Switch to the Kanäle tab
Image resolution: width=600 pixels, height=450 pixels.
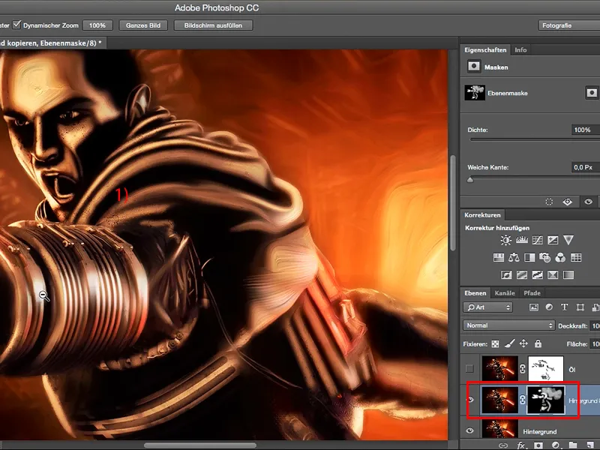[x=505, y=293]
